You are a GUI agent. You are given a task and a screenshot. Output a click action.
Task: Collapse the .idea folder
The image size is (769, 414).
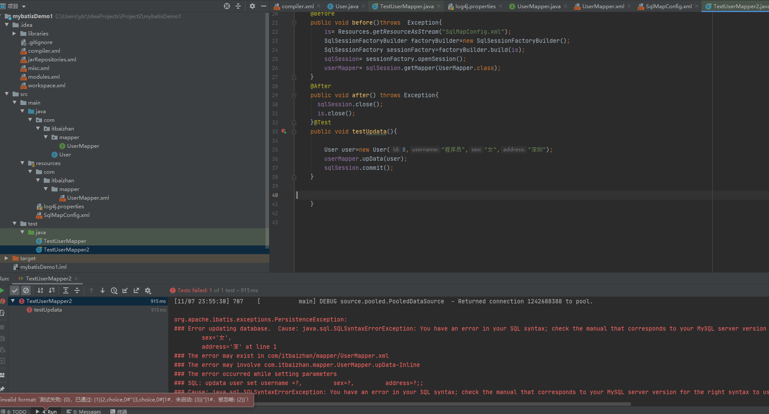click(6, 25)
